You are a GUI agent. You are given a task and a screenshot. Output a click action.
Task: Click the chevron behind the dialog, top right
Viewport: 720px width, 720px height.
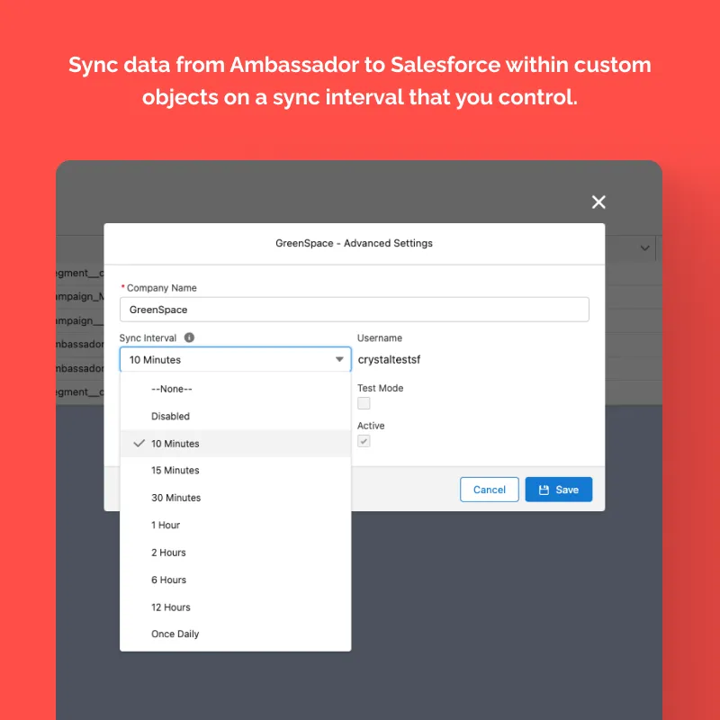tap(644, 248)
